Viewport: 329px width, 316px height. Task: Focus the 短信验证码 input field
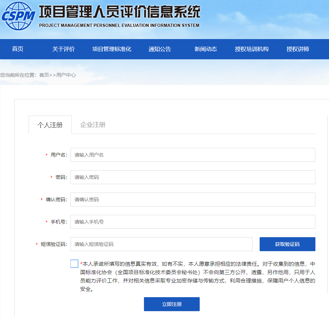click(x=161, y=244)
